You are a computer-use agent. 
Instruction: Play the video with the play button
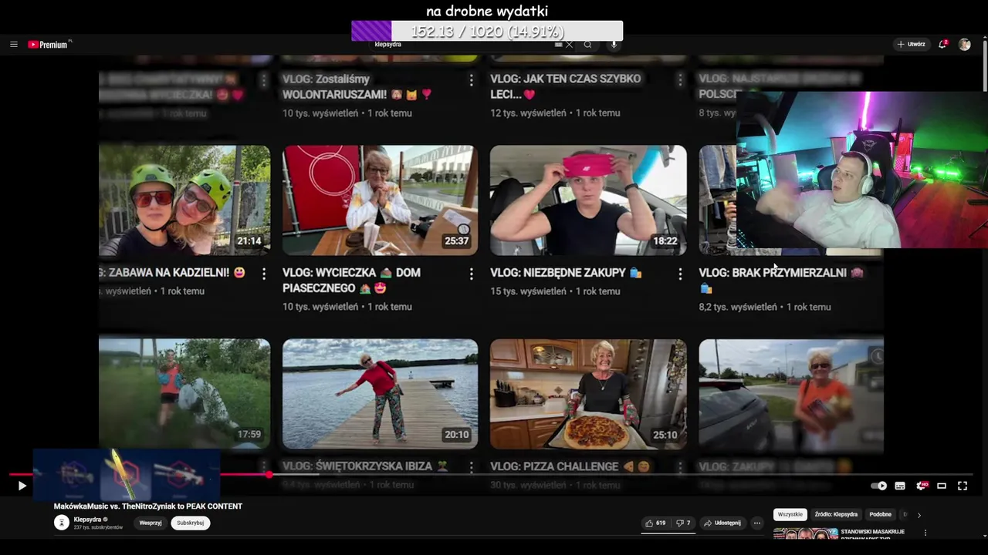point(22,486)
